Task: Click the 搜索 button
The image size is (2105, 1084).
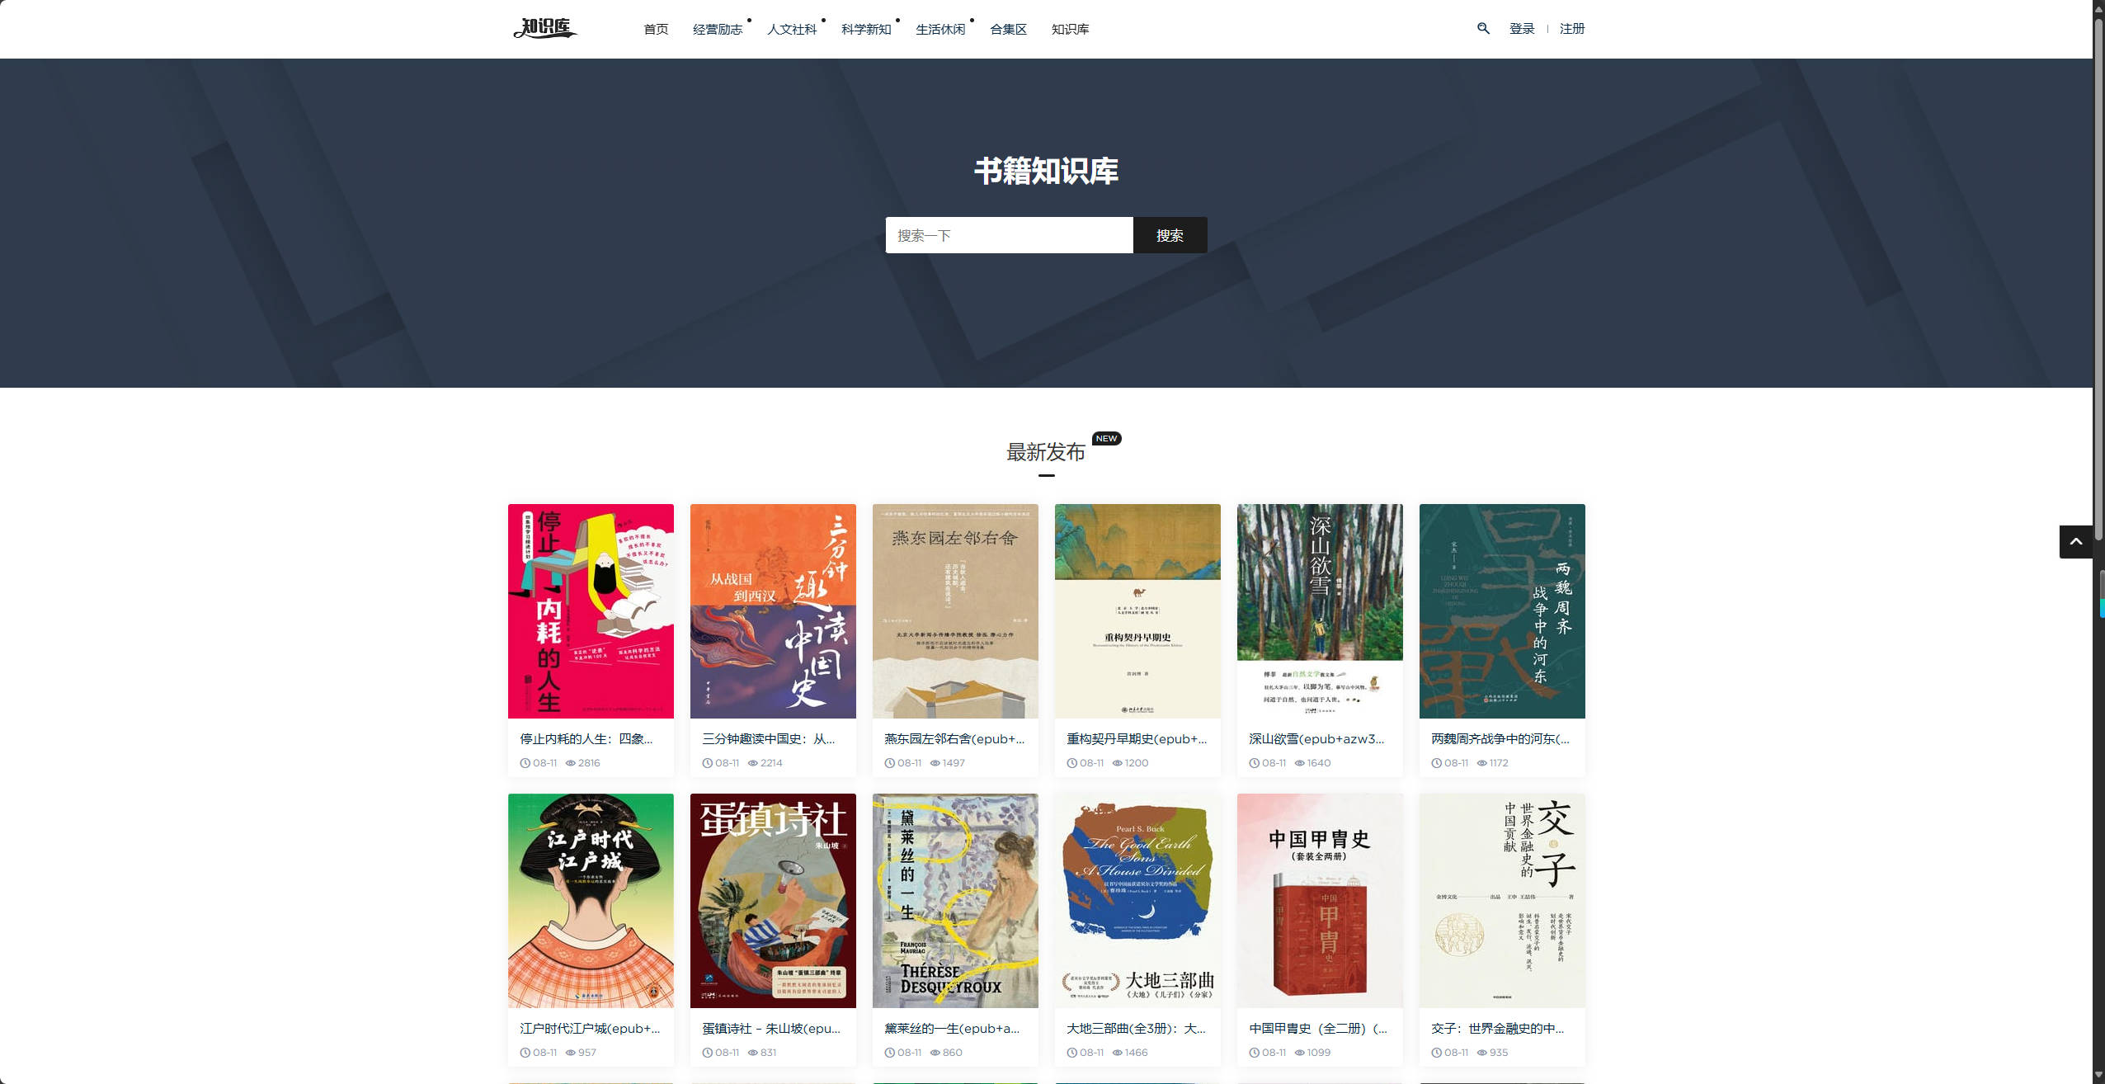Action: click(1170, 235)
